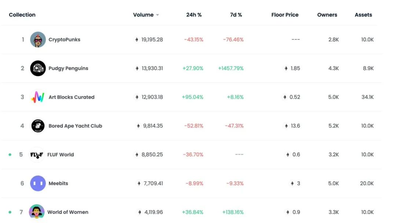Sort the table by 24h % column
Image resolution: width=396 pixels, height=223 pixels.
tap(194, 15)
